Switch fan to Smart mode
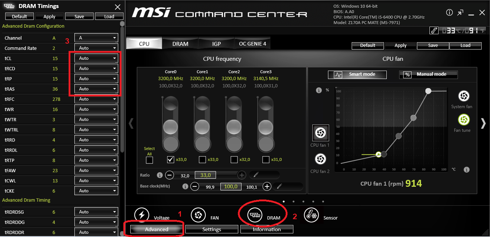The width and height of the screenshot is (490, 237). coord(357,74)
